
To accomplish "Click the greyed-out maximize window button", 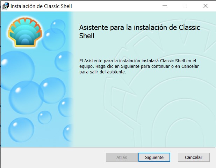I will [x=185, y=6].
